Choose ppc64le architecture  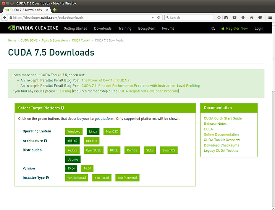(x=92, y=141)
